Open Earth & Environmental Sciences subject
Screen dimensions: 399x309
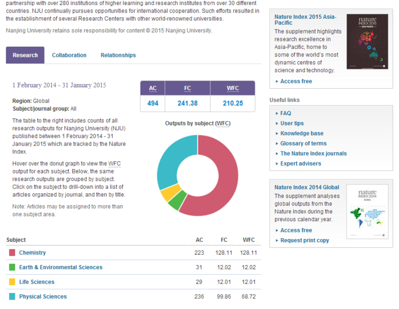[60, 267]
